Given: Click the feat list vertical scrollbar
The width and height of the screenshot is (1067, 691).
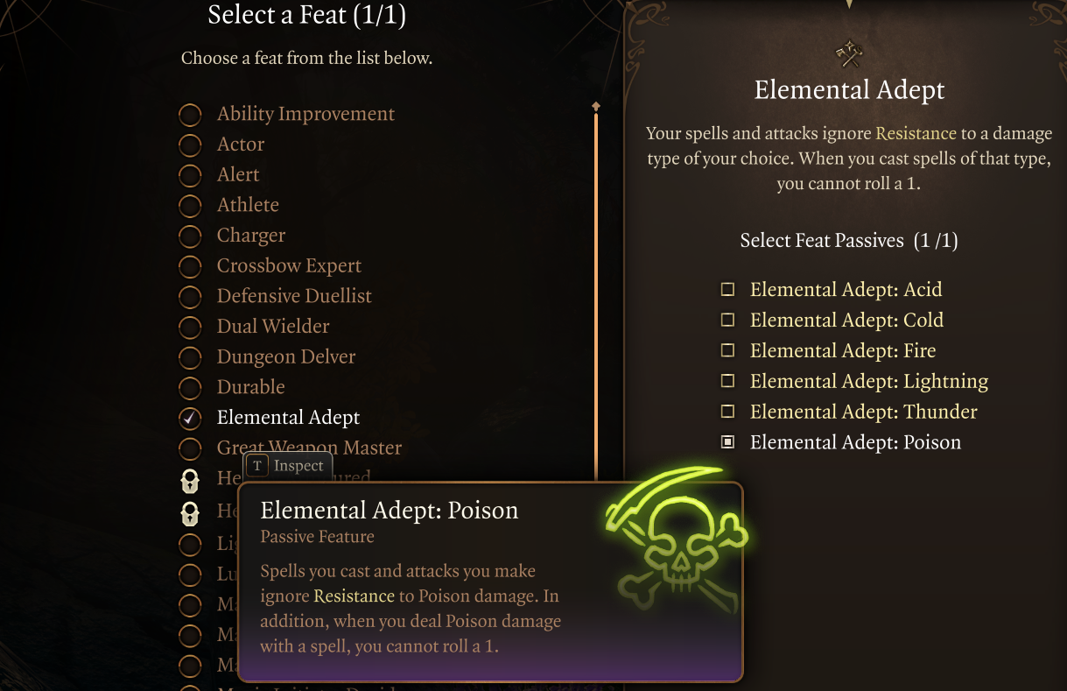Looking at the screenshot, I should pyautogui.click(x=596, y=289).
